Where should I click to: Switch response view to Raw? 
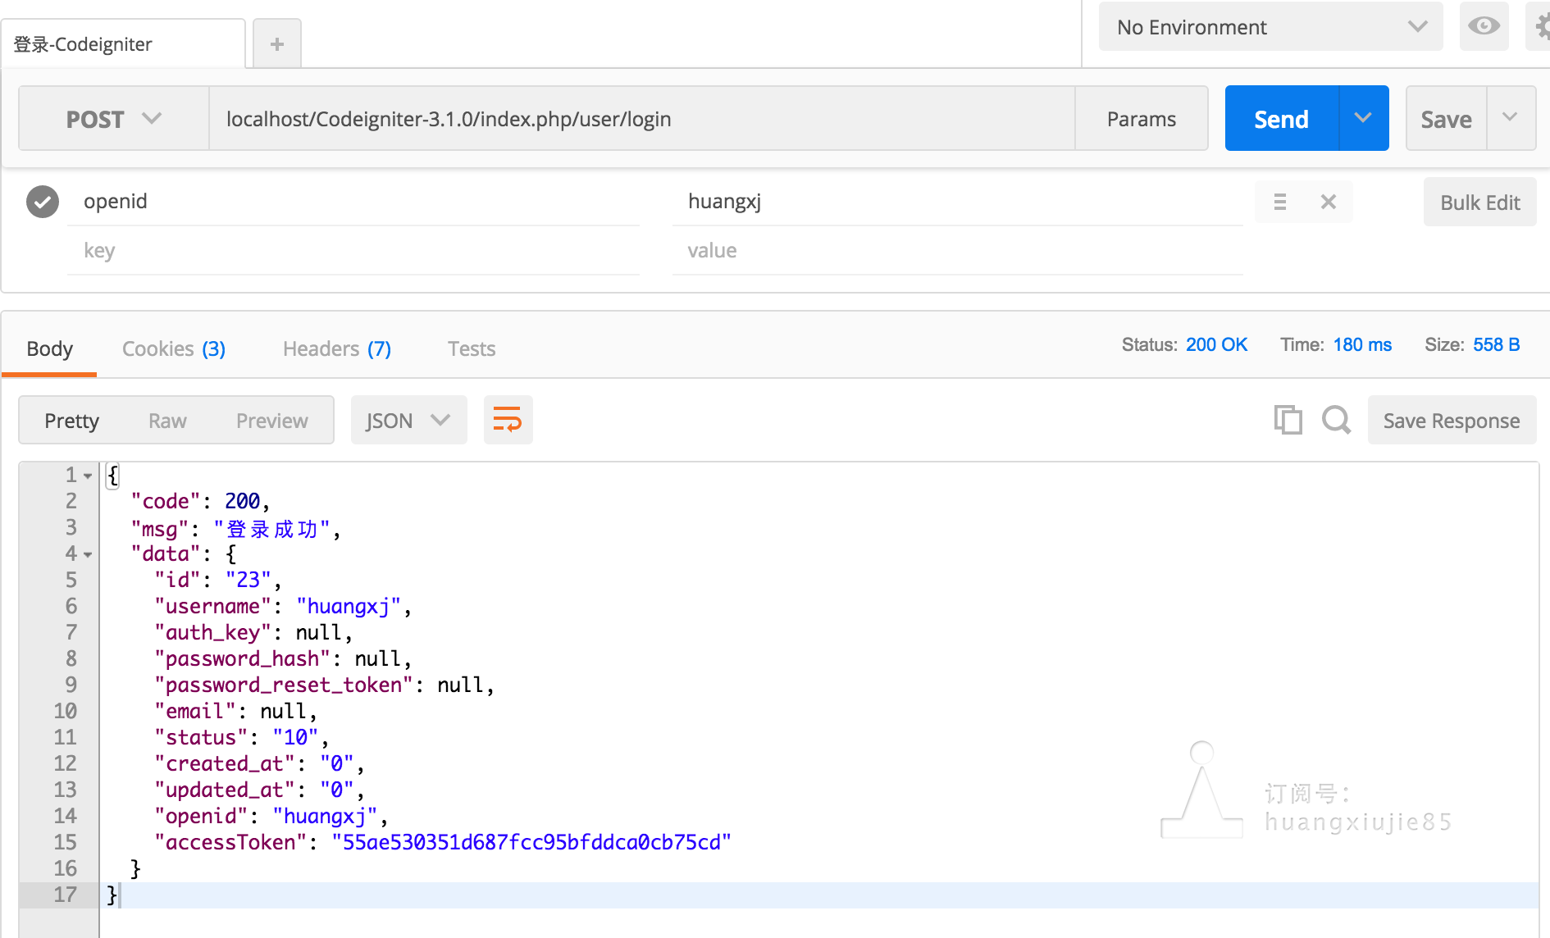167,421
